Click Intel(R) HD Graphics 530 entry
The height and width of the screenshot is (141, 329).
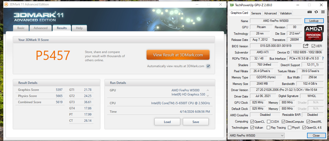(x=188, y=94)
